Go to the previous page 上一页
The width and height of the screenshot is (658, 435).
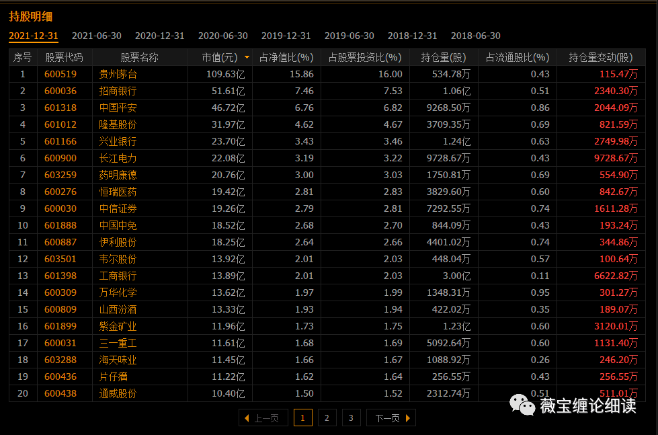click(263, 418)
